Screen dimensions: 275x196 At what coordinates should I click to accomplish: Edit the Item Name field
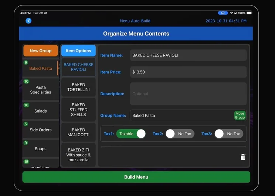[x=189, y=55]
